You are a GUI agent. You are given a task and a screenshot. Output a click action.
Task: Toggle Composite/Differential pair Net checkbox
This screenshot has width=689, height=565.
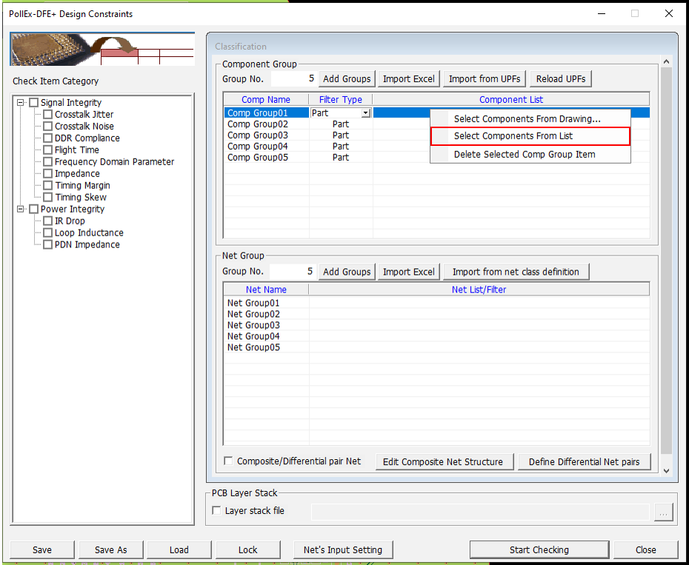click(228, 461)
